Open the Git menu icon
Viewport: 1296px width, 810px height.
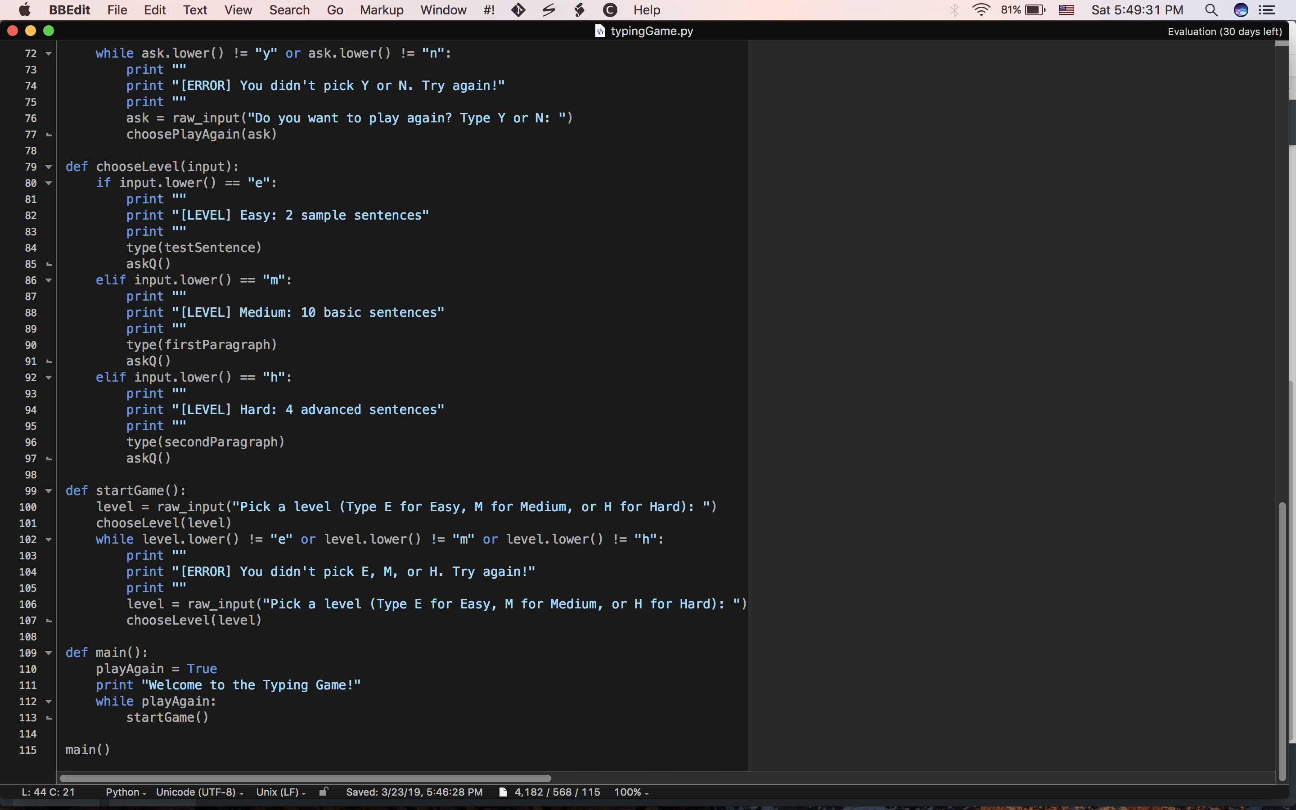tap(518, 10)
